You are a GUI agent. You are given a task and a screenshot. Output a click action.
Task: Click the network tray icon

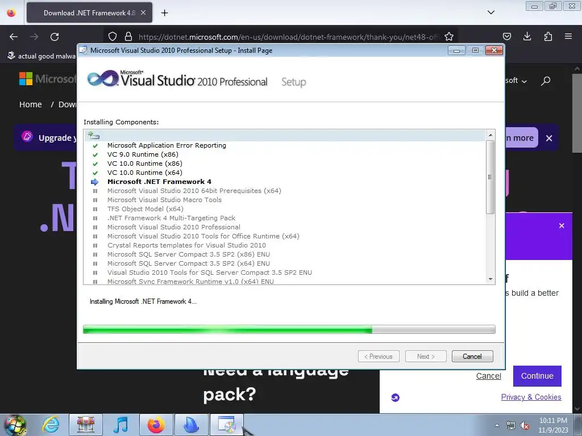[511, 425]
